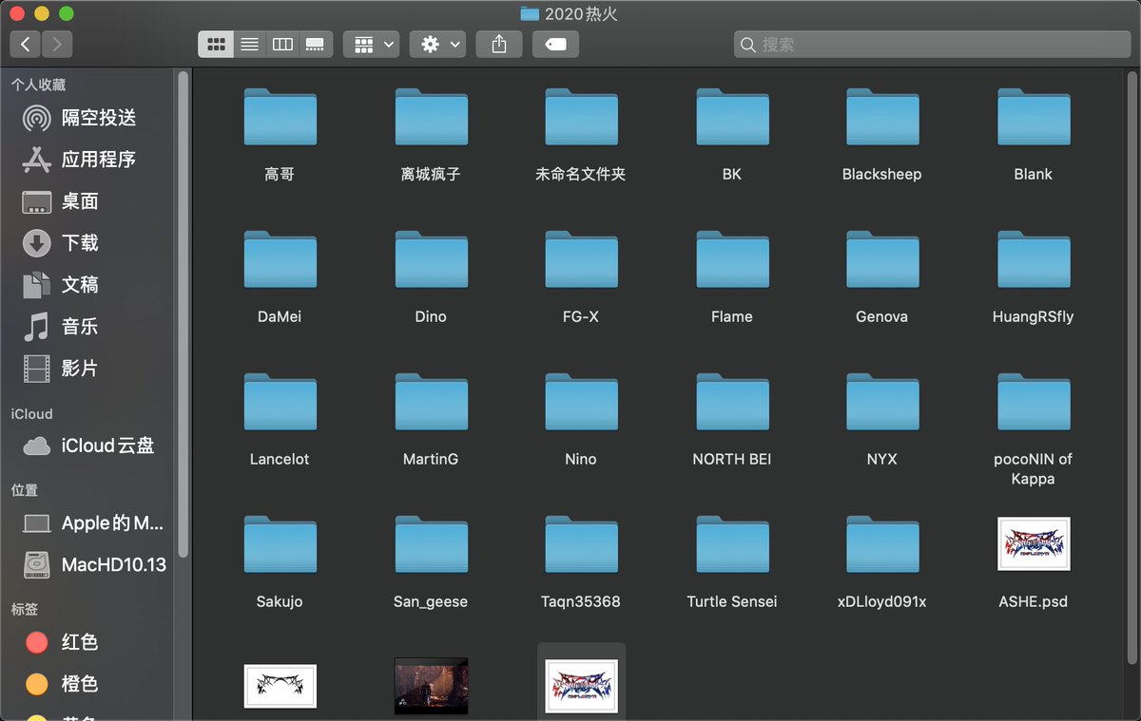Click the 个人收藏 sidebar section header
This screenshot has height=721, width=1141.
coord(38,85)
